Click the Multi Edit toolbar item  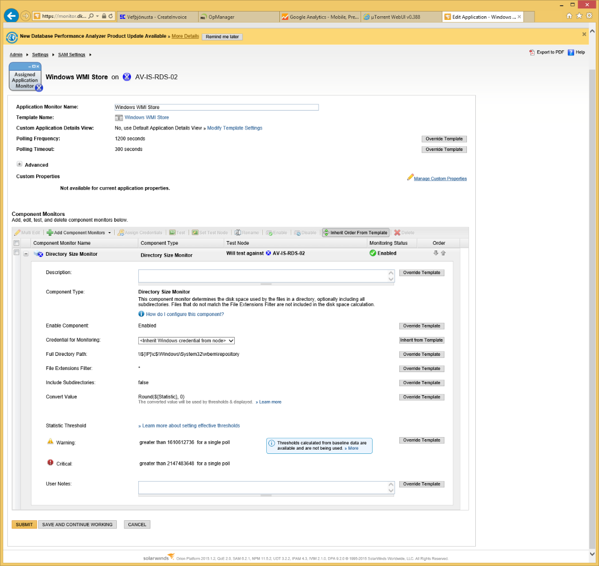(27, 233)
